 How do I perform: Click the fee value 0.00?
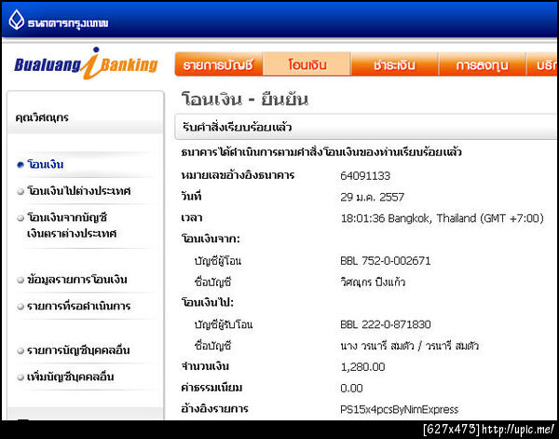pyautogui.click(x=351, y=388)
